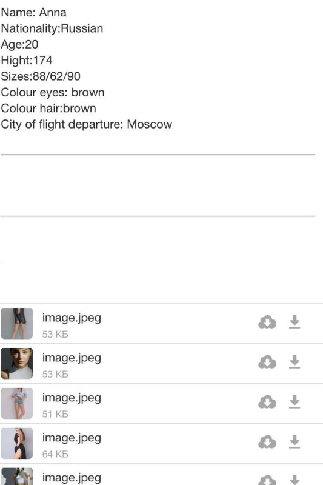The width and height of the screenshot is (323, 485).
Task: Open the thumbnail of legs in black shorts
Action: coord(17,324)
